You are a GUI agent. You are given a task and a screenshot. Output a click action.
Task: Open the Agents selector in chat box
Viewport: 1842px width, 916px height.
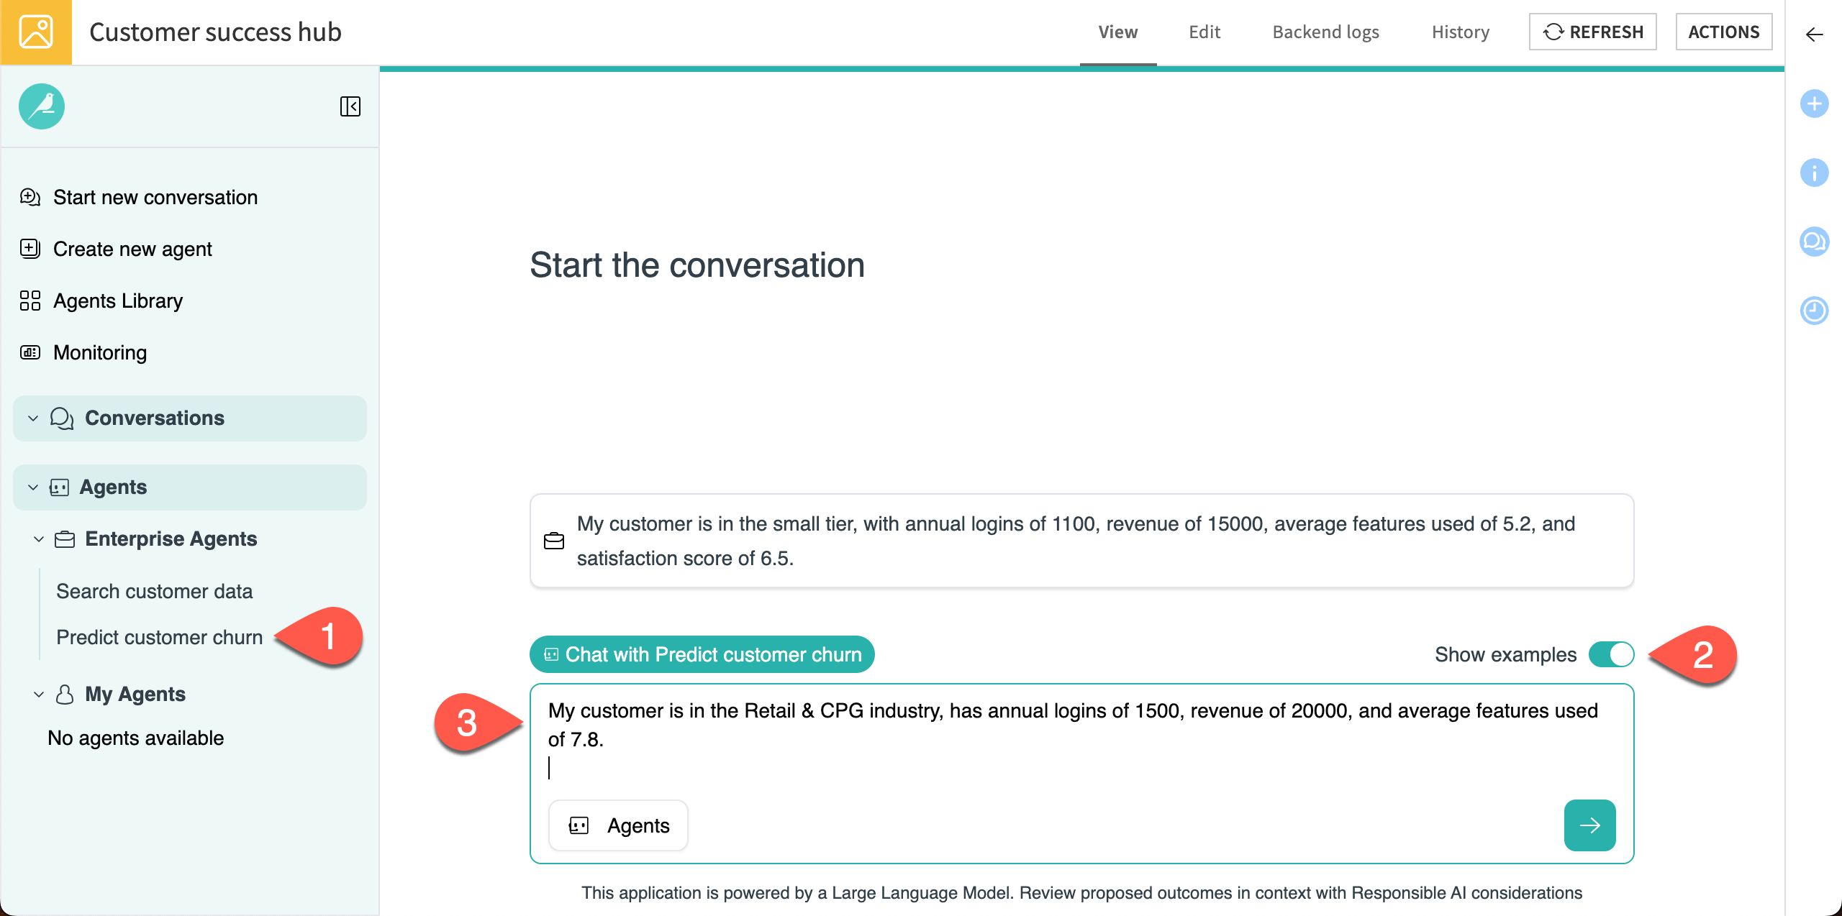[x=619, y=825]
